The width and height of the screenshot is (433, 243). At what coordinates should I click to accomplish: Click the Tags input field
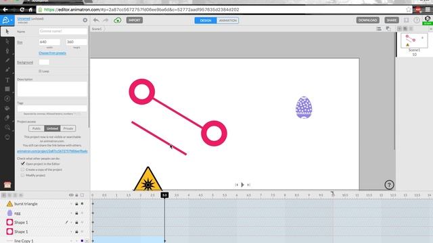point(52,108)
